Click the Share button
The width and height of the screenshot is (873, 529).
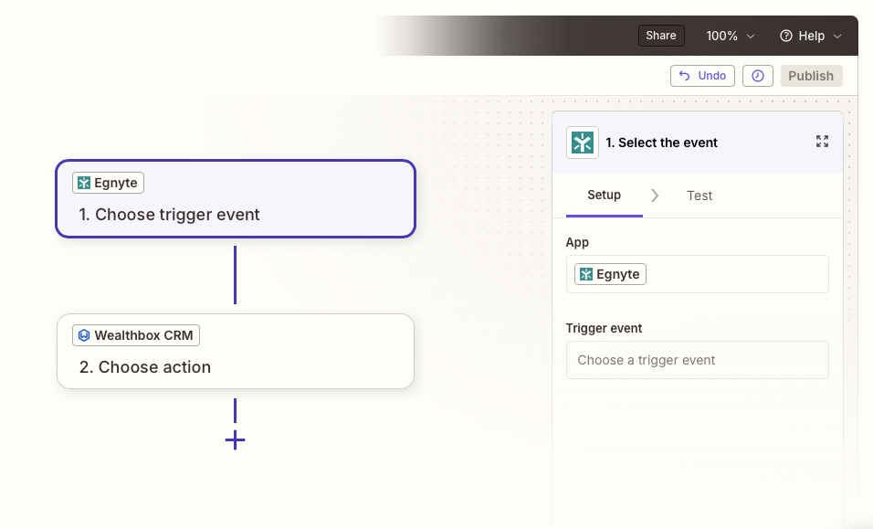pos(661,36)
